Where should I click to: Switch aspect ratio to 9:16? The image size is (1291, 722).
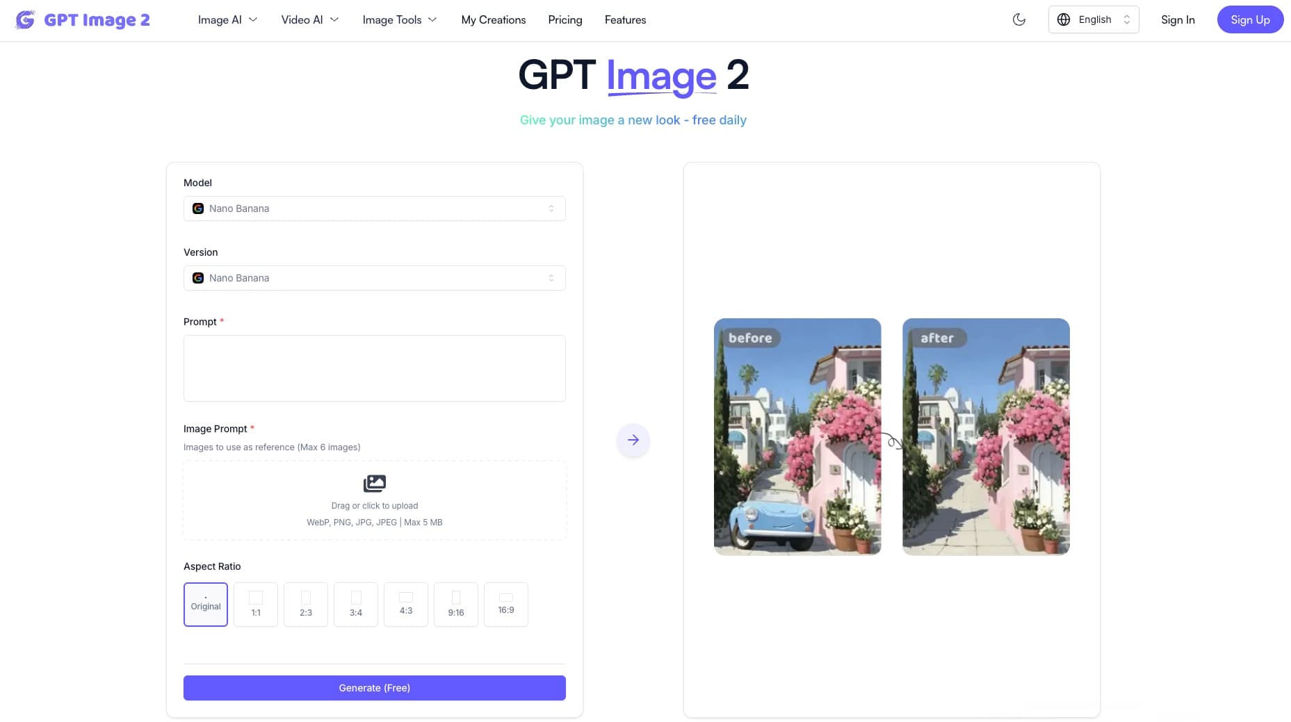click(456, 605)
